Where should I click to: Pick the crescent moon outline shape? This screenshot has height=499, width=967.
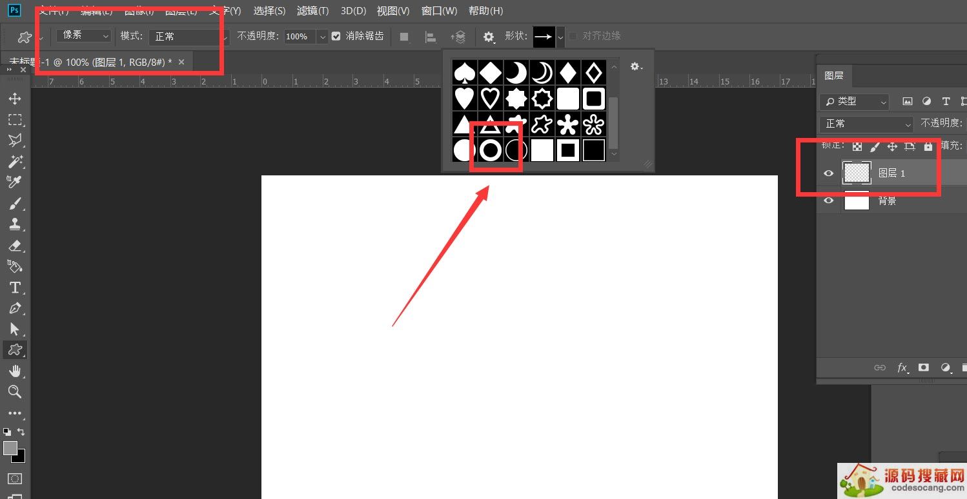click(x=542, y=73)
